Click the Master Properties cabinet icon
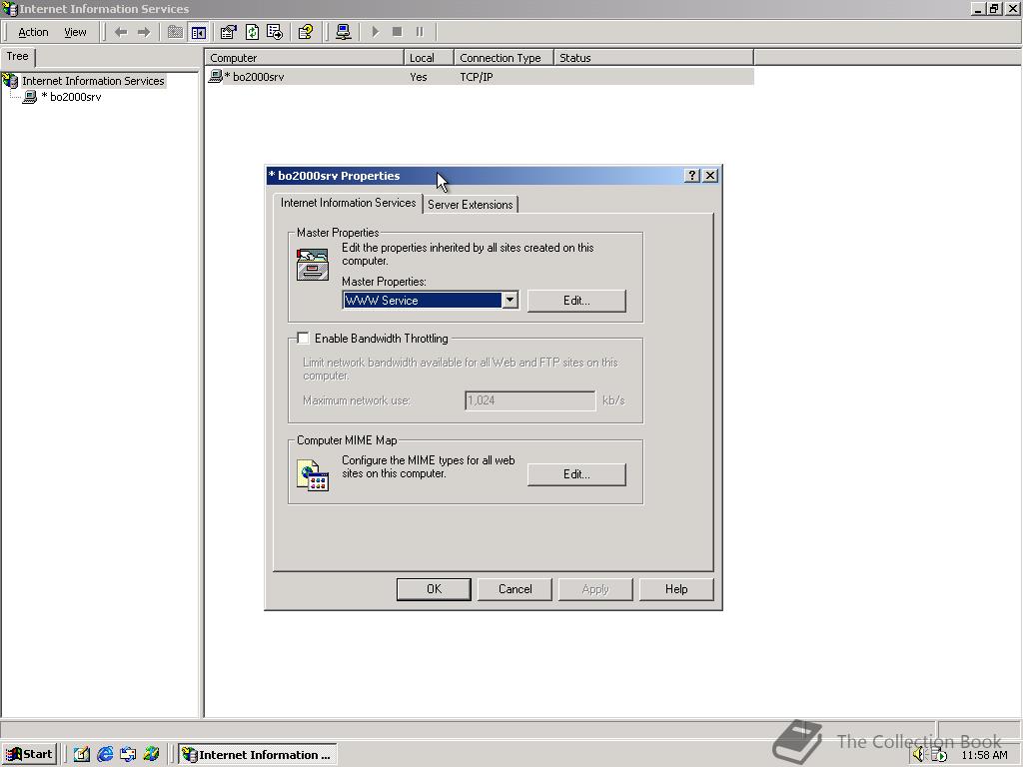The image size is (1023, 767). pyautogui.click(x=313, y=264)
